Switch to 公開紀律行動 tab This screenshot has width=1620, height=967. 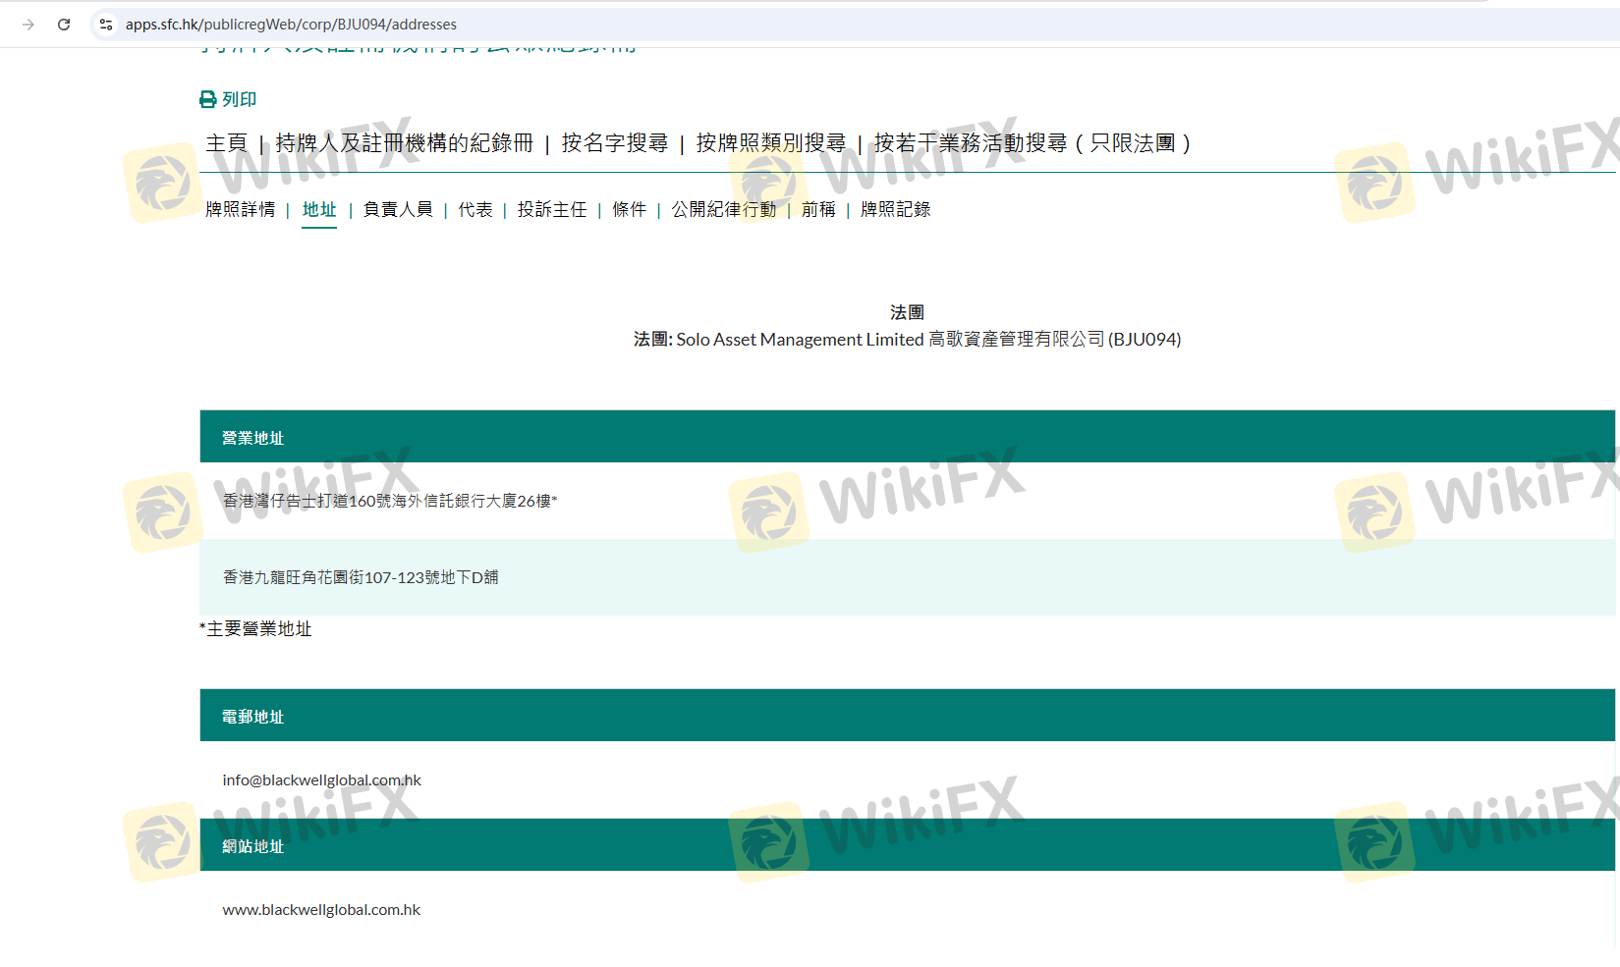tap(724, 209)
